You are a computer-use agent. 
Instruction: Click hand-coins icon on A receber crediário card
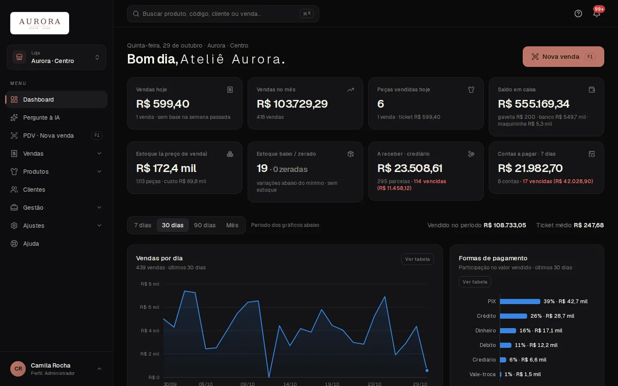tap(471, 154)
